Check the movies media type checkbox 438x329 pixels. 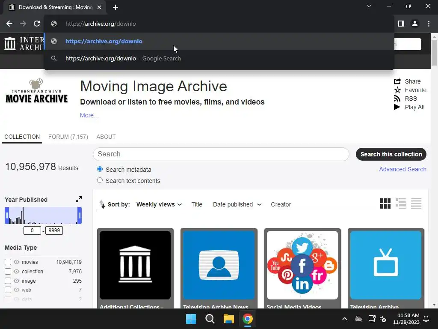point(8,262)
